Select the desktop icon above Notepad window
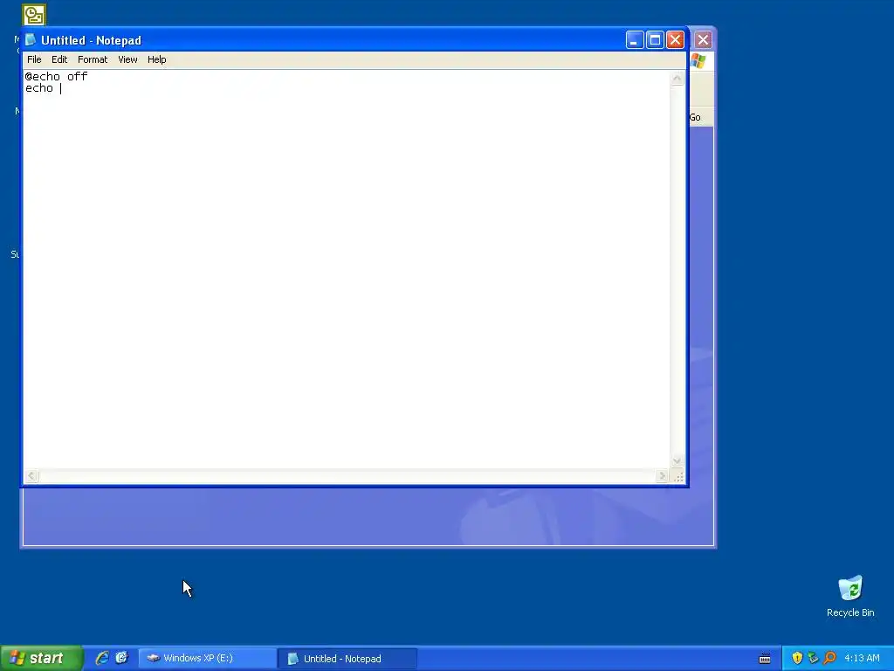The height and width of the screenshot is (671, 894). click(x=34, y=15)
